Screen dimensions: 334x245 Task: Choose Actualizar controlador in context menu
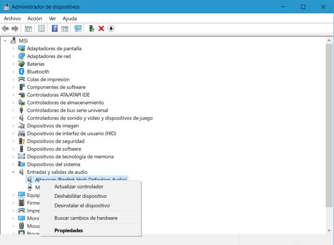pos(91,186)
